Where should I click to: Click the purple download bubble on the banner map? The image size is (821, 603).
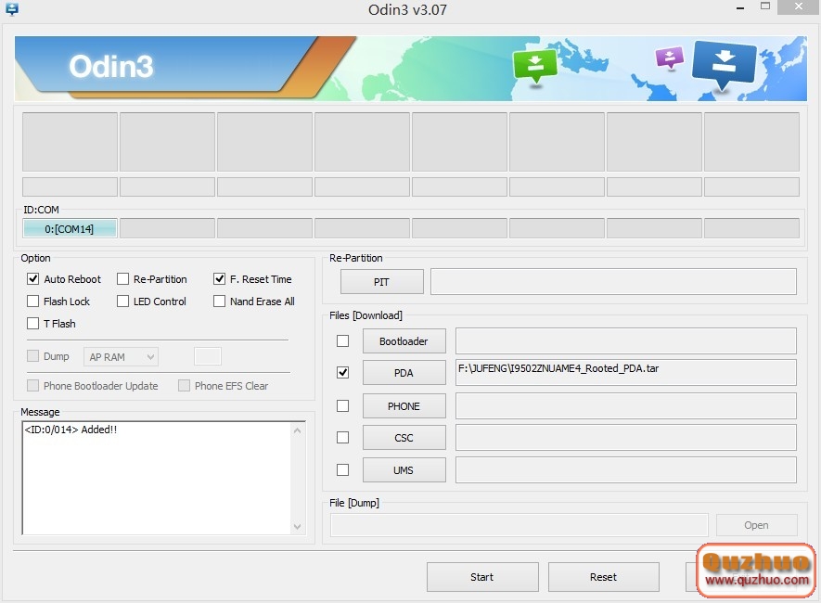coord(669,58)
